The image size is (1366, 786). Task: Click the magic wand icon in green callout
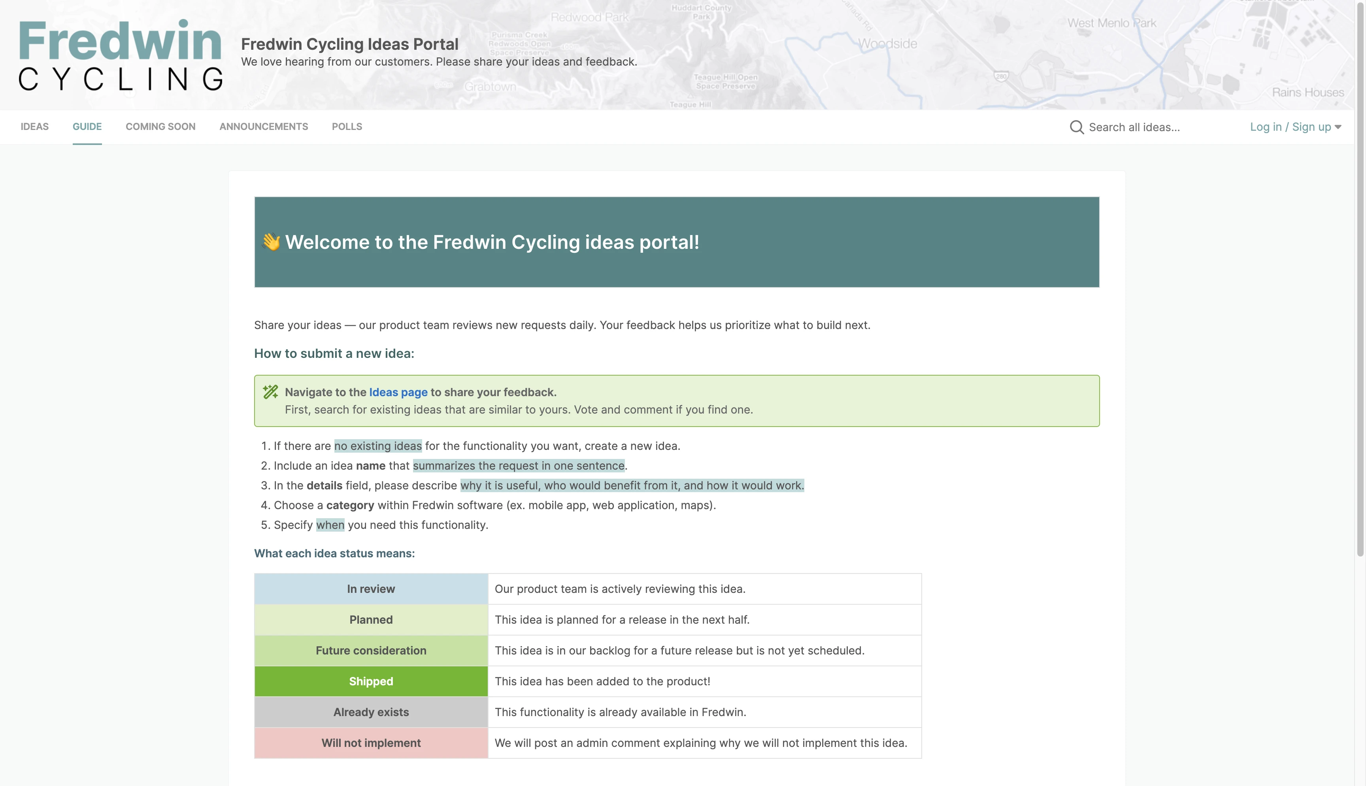coord(270,392)
